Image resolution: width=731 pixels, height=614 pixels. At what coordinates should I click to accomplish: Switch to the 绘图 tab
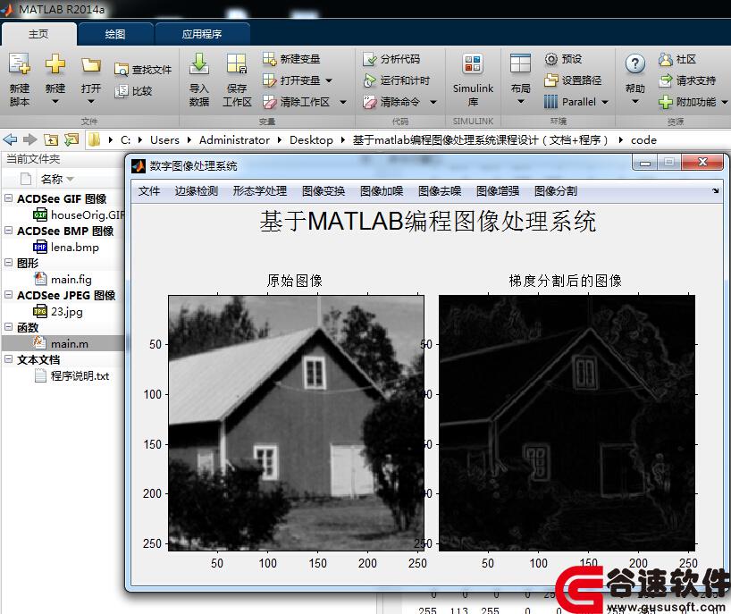(115, 34)
